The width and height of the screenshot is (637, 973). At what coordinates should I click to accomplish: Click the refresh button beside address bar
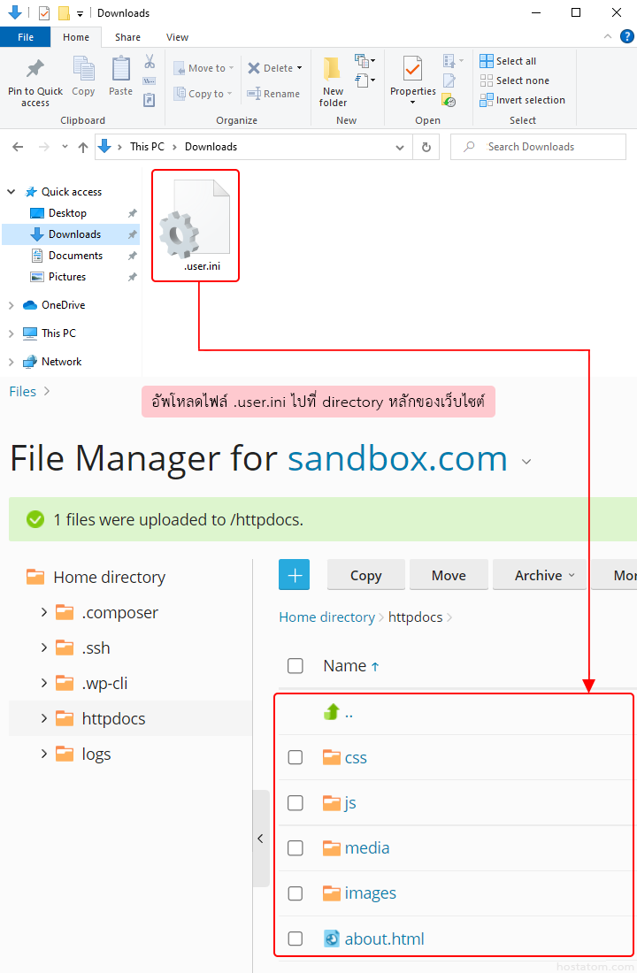coord(426,147)
